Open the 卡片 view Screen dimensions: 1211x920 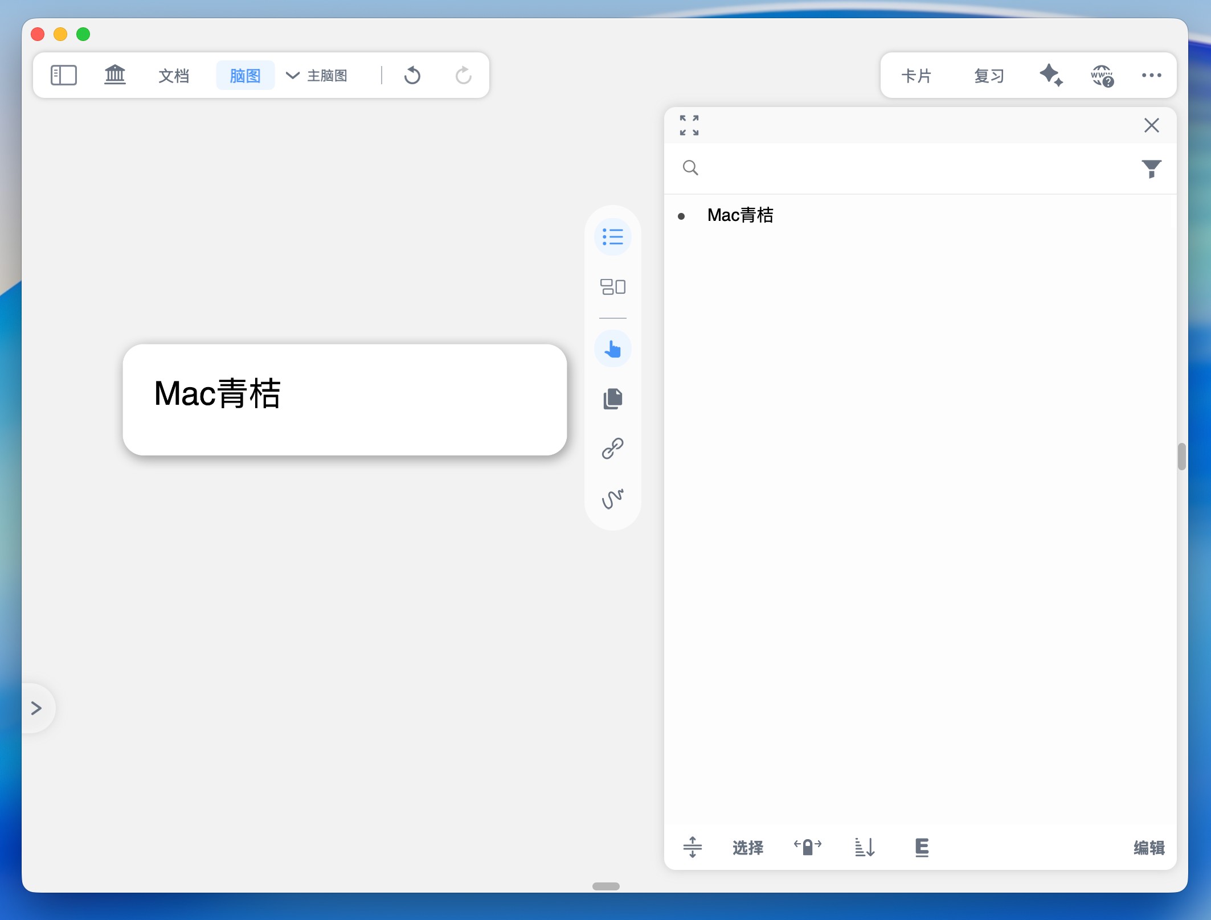(x=916, y=76)
